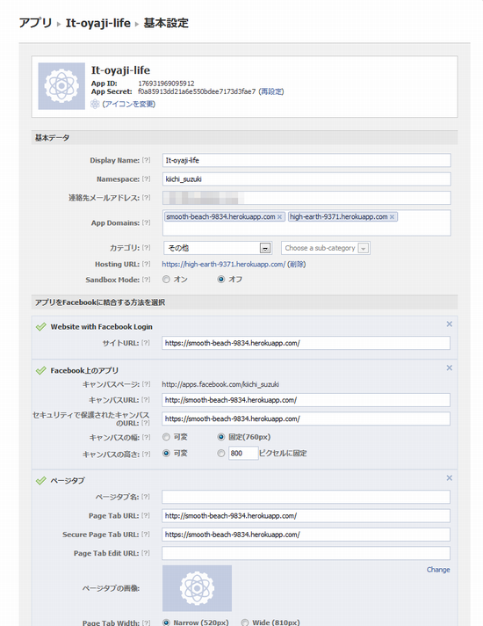Click the green check beside Facebook上のアプリ
483x626 pixels.
(41, 370)
